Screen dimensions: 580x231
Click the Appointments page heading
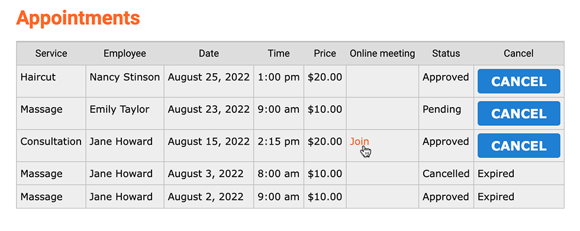[78, 17]
